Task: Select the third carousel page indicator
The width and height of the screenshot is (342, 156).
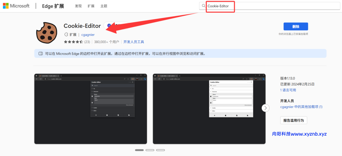Action: 161,150
